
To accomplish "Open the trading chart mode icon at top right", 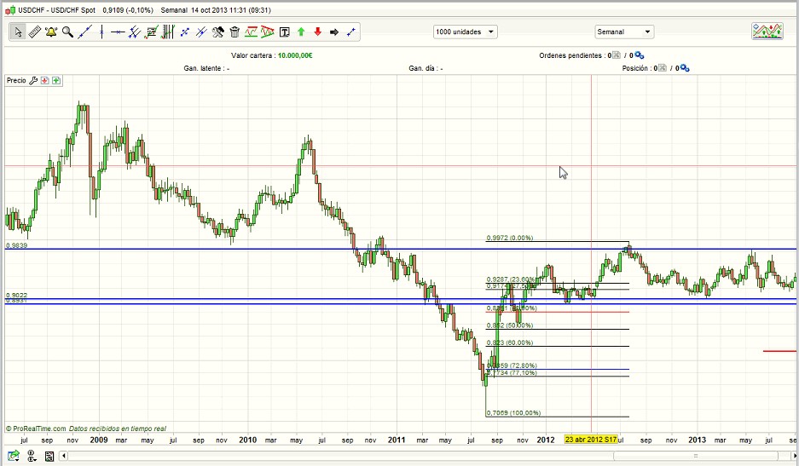I will [767, 32].
